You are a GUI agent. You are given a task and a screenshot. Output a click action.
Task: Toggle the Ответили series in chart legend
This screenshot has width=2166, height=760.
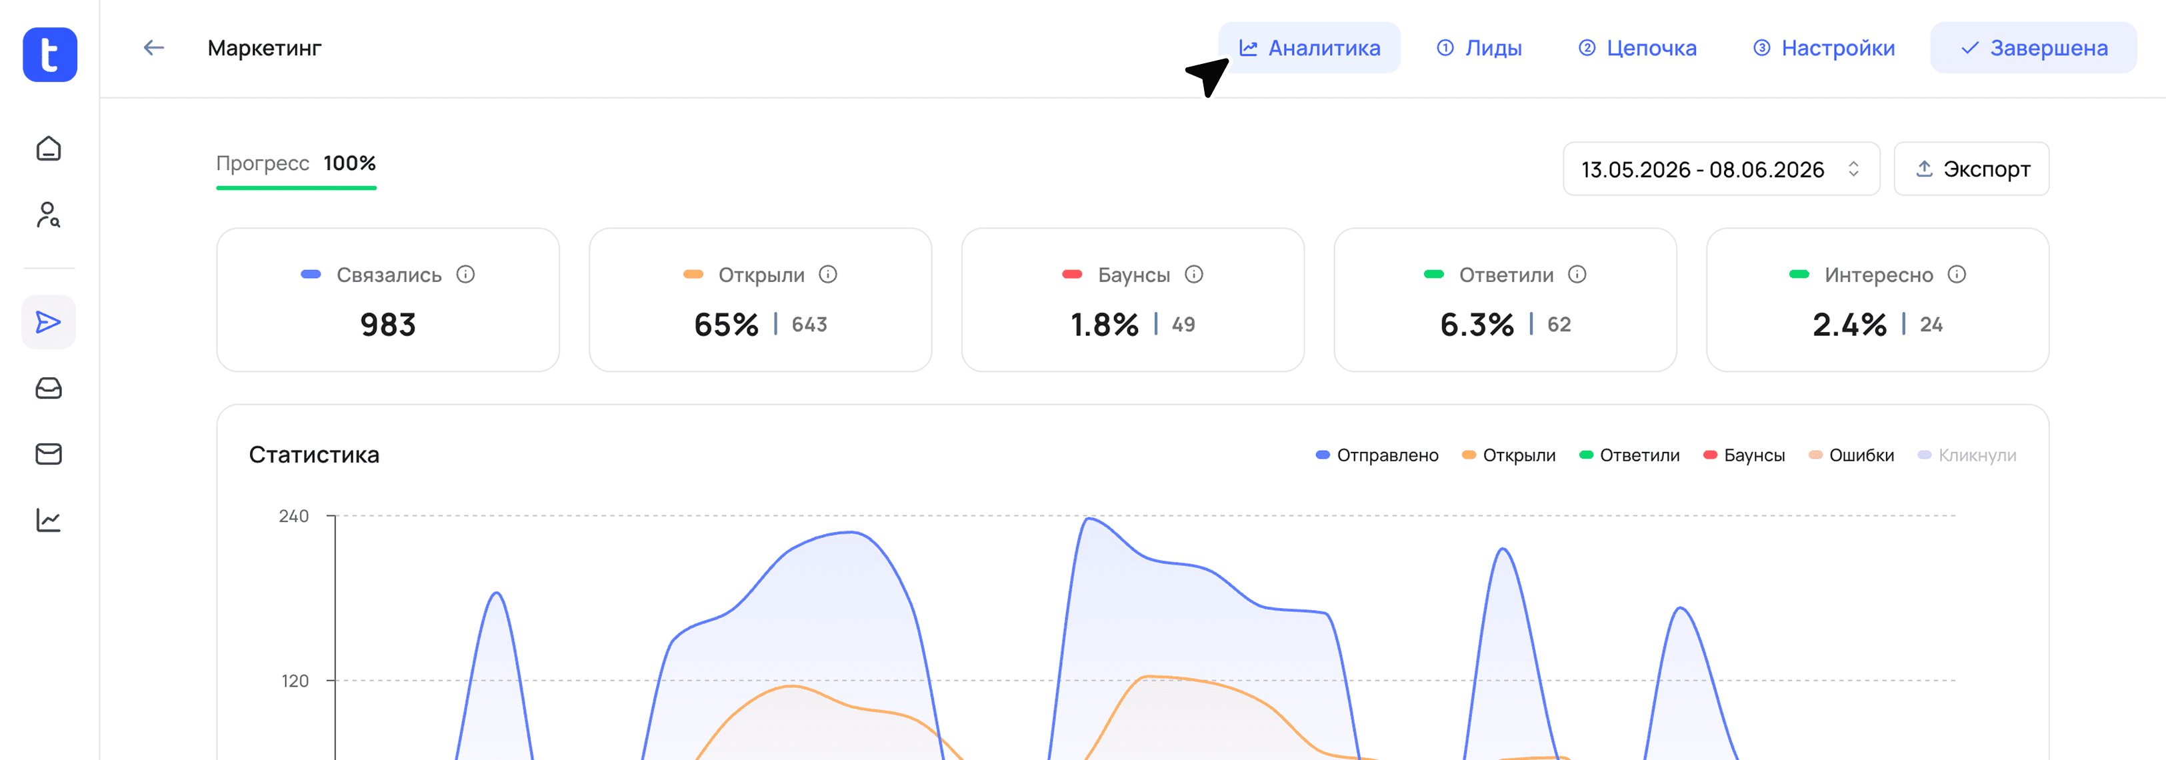(1629, 455)
